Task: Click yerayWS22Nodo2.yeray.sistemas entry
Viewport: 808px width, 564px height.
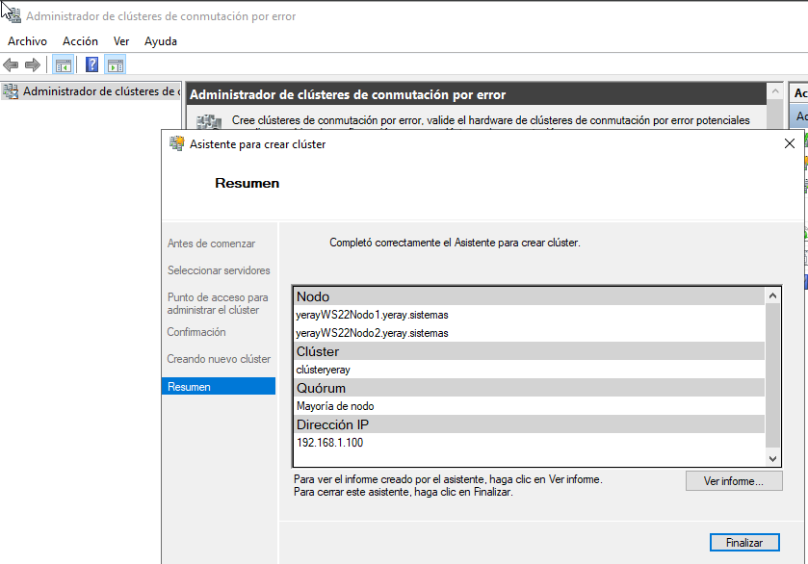Action: coord(372,333)
